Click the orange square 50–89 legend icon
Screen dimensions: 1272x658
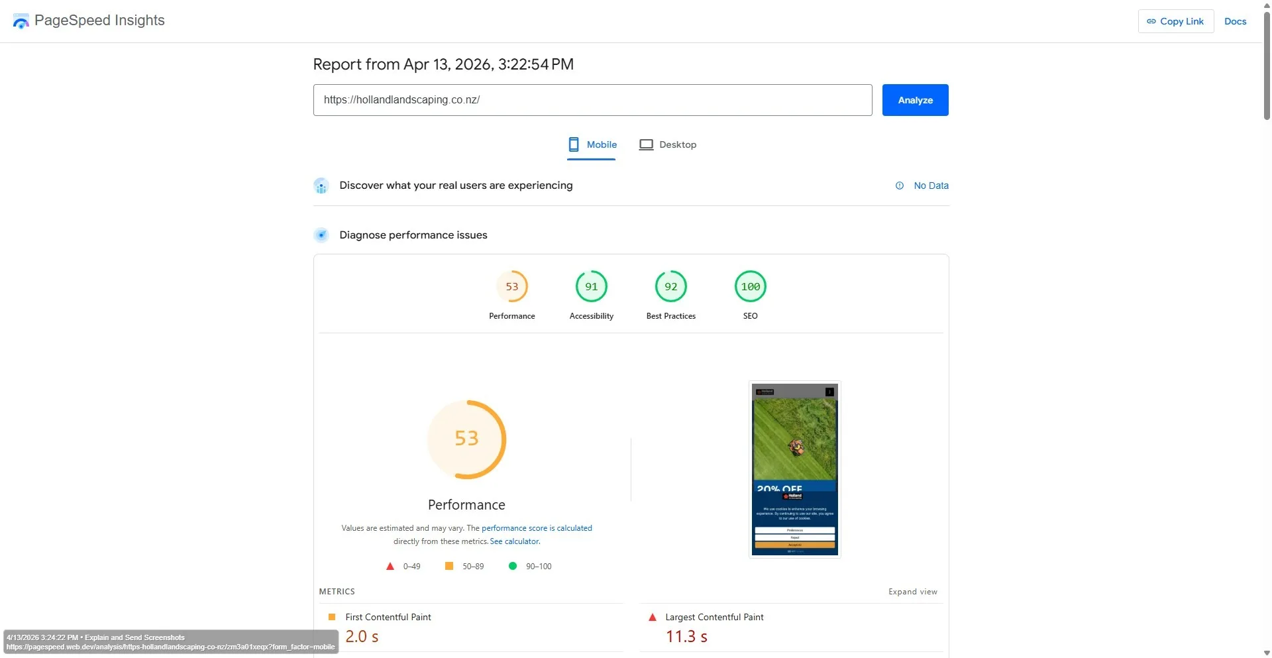(449, 566)
